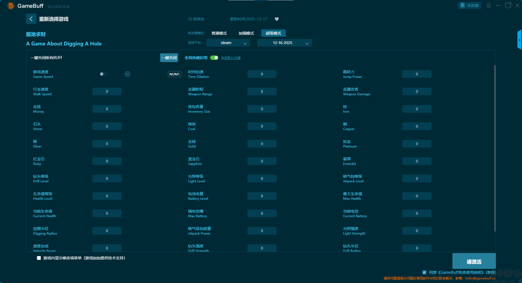The image size is (522, 283).
Task: Switch to 普通模式 tab
Action: (x=219, y=33)
